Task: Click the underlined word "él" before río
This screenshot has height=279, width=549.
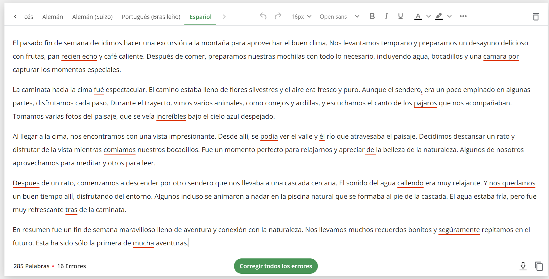Action: pos(322,136)
